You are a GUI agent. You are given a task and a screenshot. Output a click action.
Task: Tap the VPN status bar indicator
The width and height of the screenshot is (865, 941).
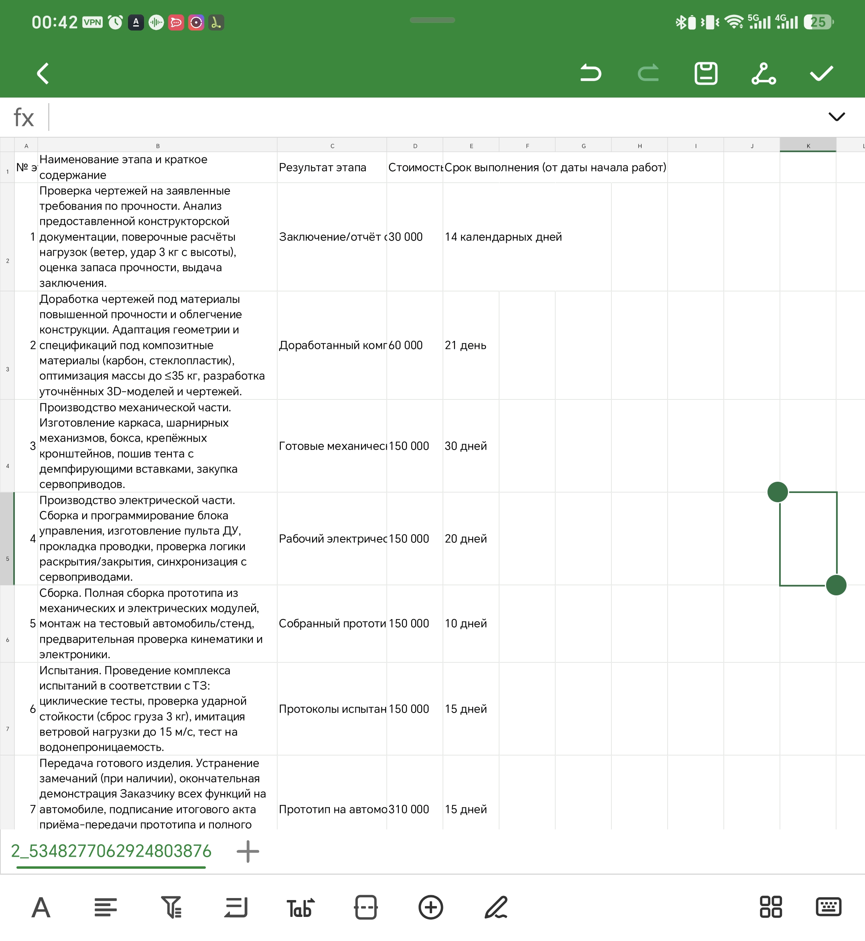pyautogui.click(x=92, y=22)
